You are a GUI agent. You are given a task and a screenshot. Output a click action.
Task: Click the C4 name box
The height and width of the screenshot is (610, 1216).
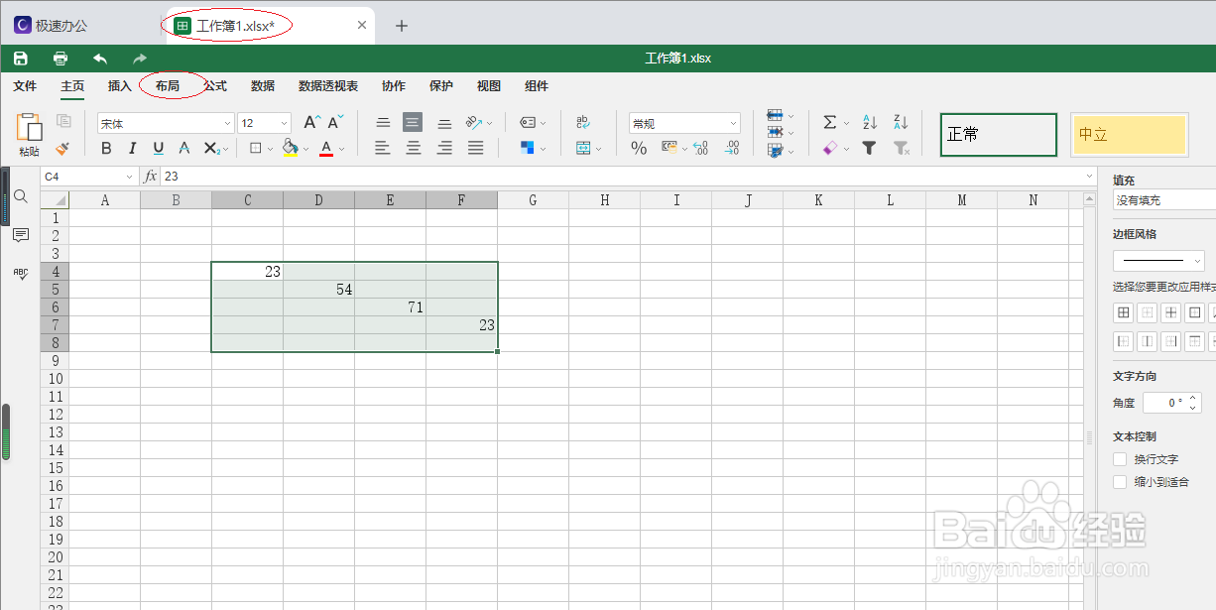(88, 176)
